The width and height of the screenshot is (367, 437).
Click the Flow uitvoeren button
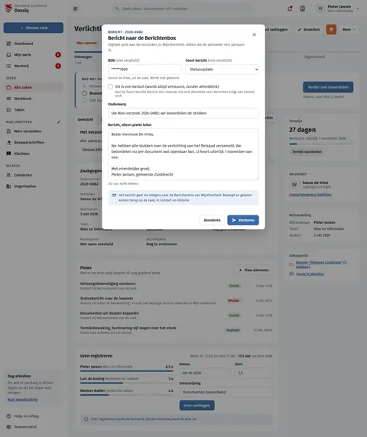tap(254, 270)
